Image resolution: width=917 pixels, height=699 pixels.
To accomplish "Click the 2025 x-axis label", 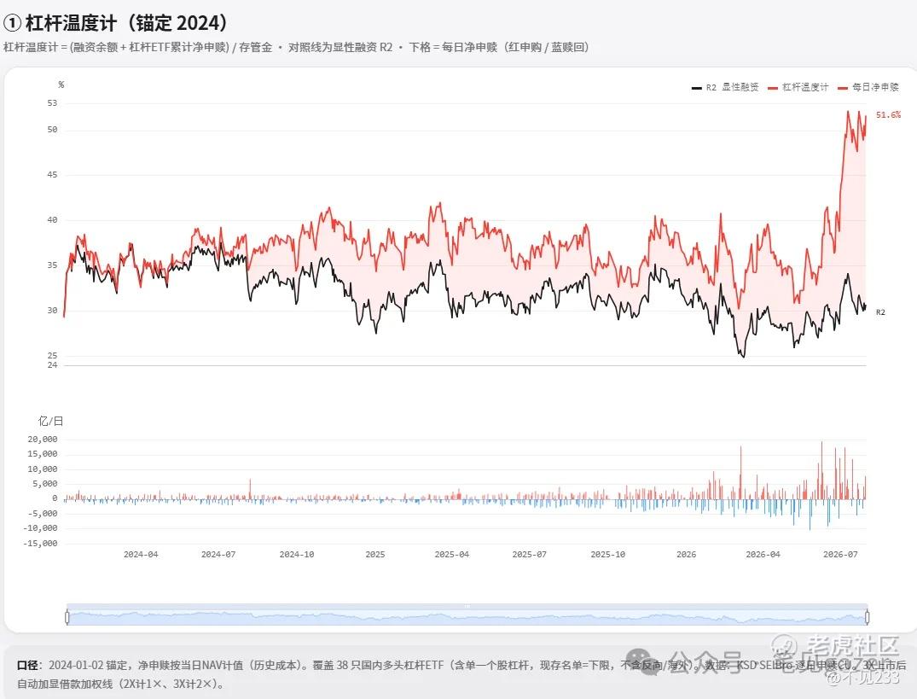I will click(374, 554).
